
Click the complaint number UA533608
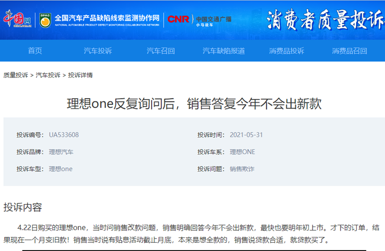[64, 135]
